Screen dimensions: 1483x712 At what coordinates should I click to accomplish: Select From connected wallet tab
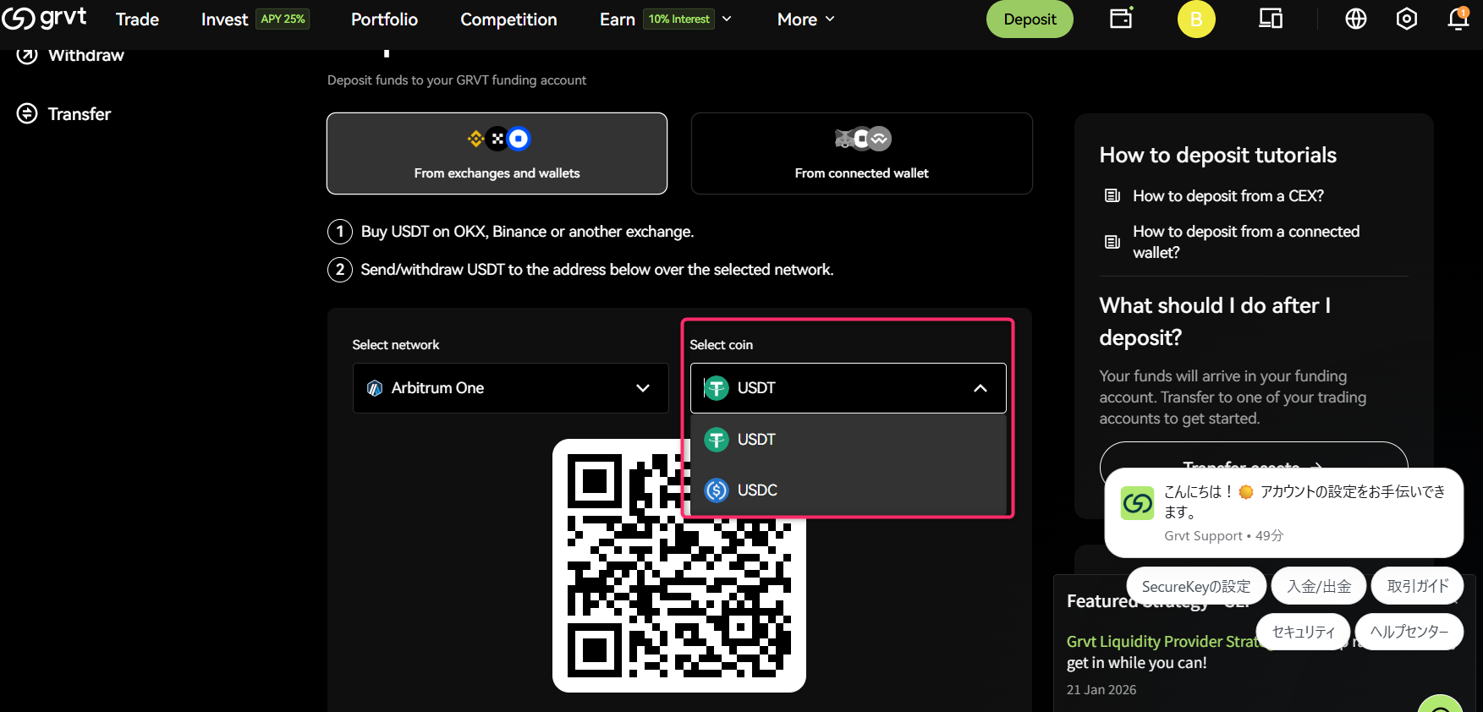(x=862, y=154)
